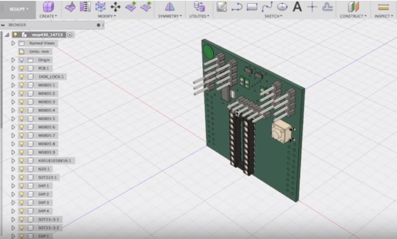This screenshot has height=239, width=397.
Task: Toggle visibility of M0805:5
Action: coord(22,119)
